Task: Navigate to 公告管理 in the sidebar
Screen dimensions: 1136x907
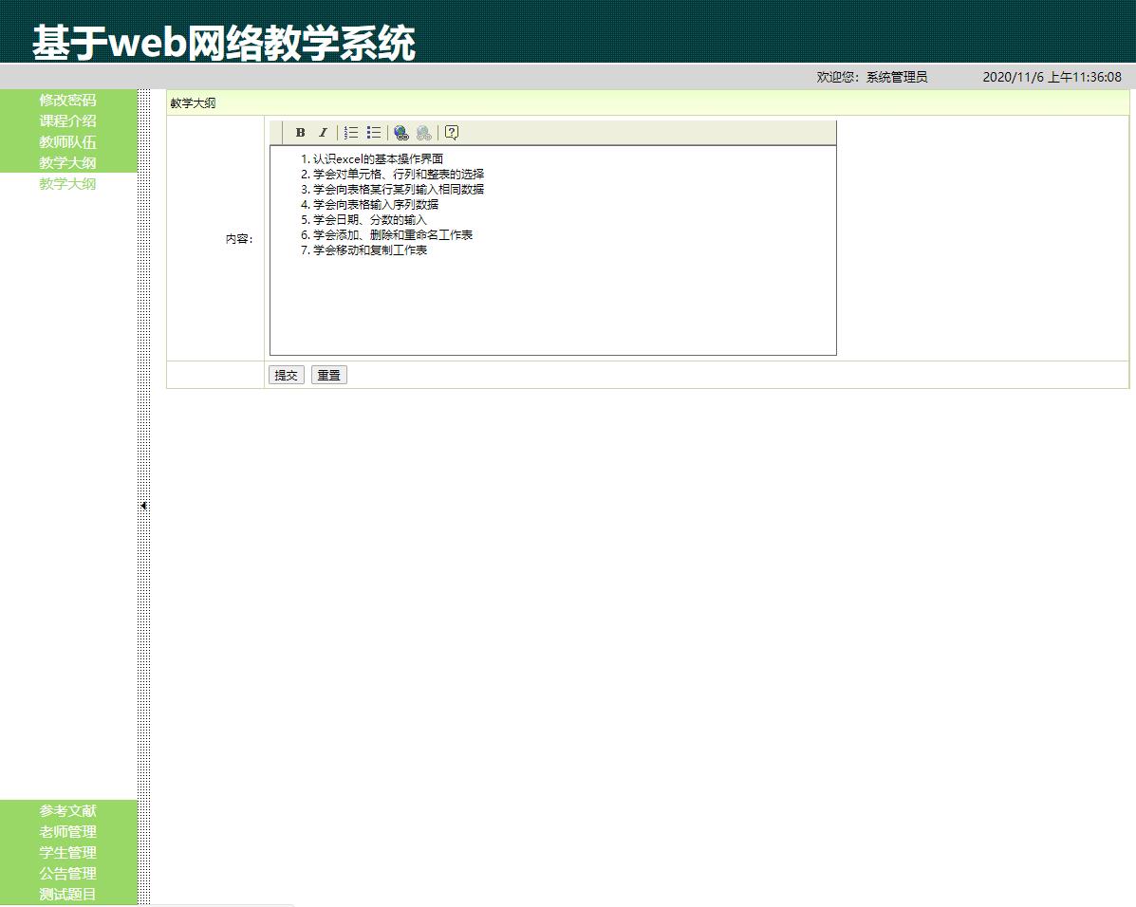Action: (x=67, y=873)
